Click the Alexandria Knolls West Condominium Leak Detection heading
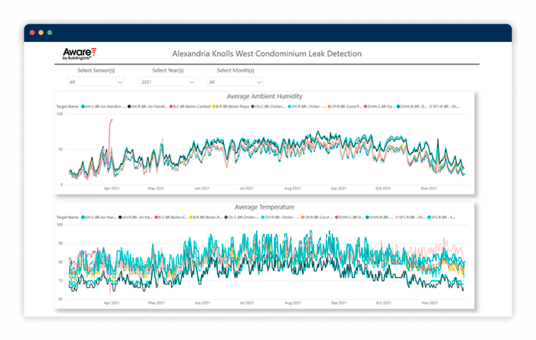 (x=267, y=54)
